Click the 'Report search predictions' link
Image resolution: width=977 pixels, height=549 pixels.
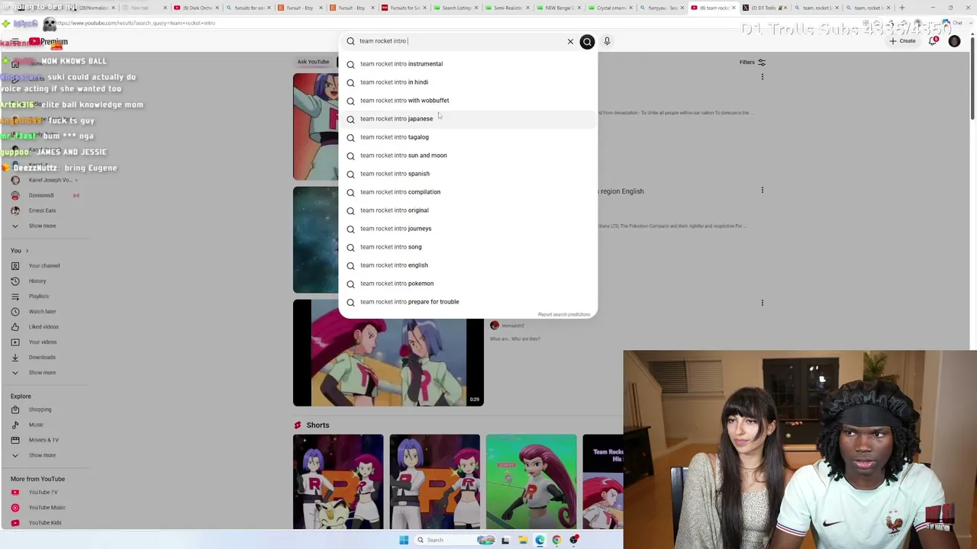[564, 314]
